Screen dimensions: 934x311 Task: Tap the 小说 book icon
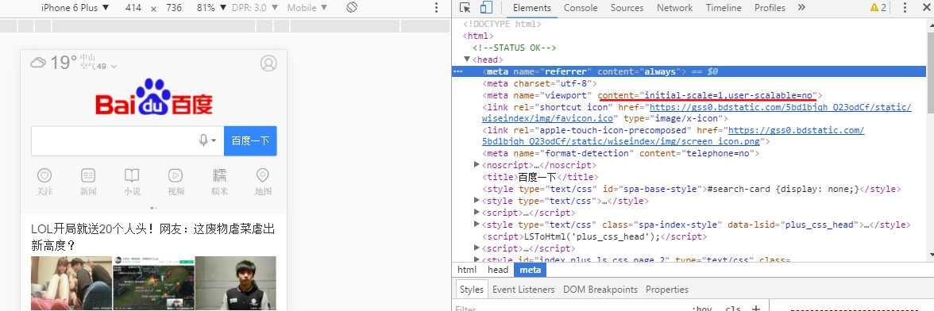(132, 175)
